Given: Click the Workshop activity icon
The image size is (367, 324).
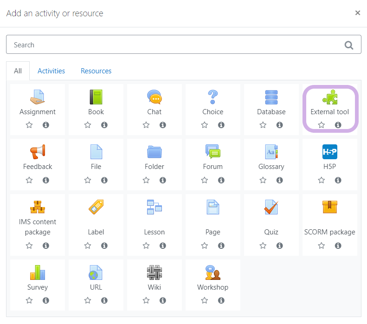Looking at the screenshot, I should tap(213, 272).
